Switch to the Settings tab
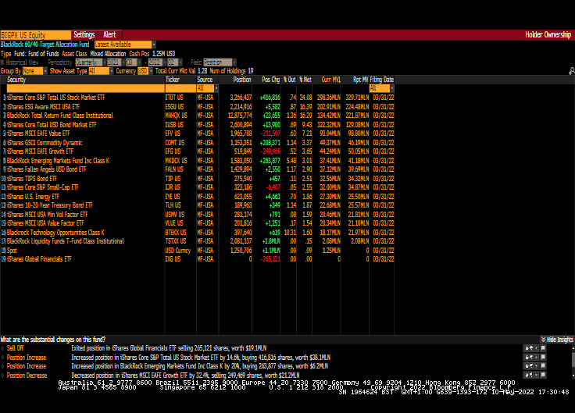Image resolution: width=575 pixels, height=413 pixels. coord(84,34)
